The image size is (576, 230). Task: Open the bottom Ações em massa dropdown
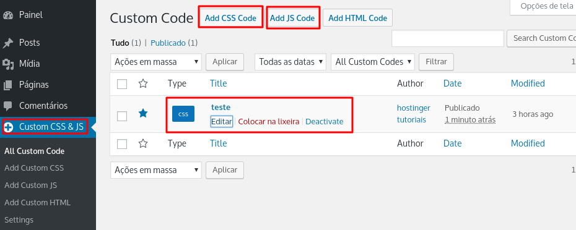pyautogui.click(x=156, y=170)
